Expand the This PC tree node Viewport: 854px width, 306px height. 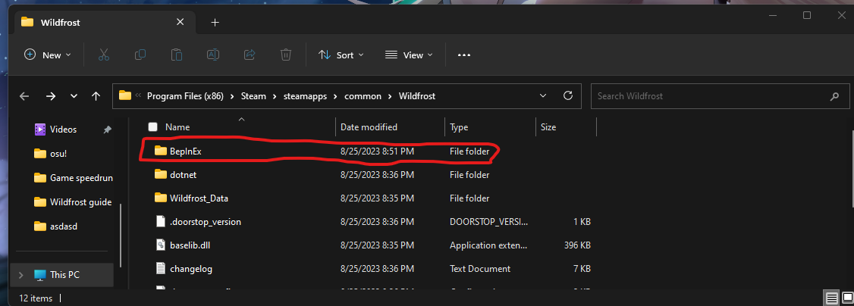[x=21, y=275]
